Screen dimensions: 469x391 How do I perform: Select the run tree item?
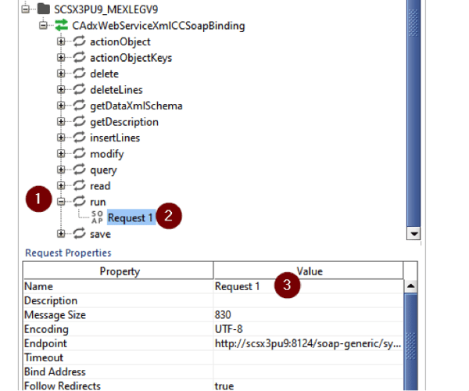coord(98,203)
